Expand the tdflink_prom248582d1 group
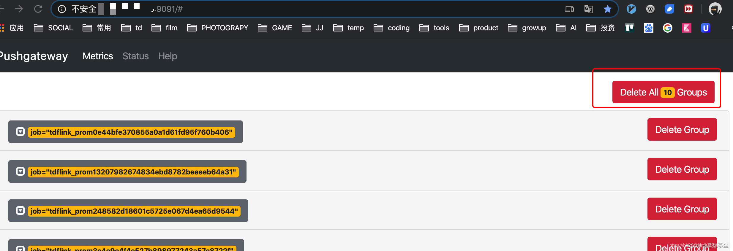The image size is (733, 251). [20, 211]
